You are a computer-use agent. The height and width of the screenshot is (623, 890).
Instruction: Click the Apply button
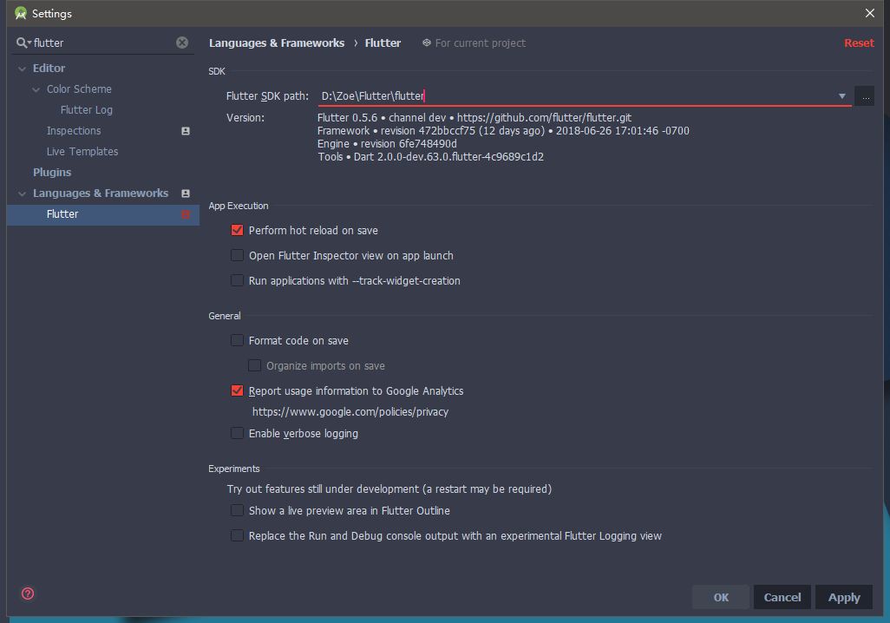point(844,598)
